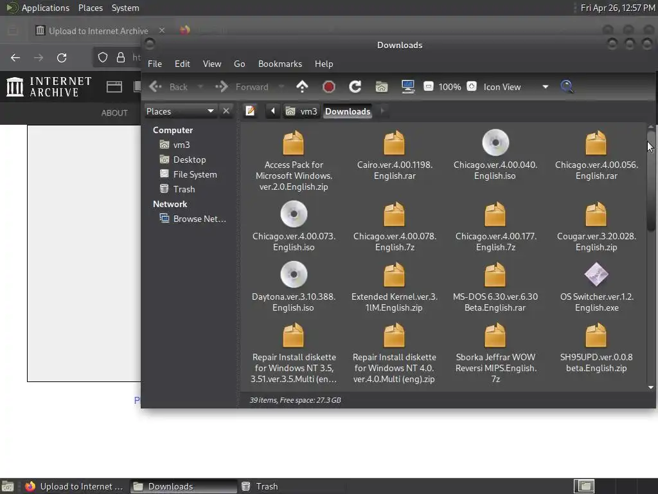Close the Upload to Internet Archive tab

point(161,30)
